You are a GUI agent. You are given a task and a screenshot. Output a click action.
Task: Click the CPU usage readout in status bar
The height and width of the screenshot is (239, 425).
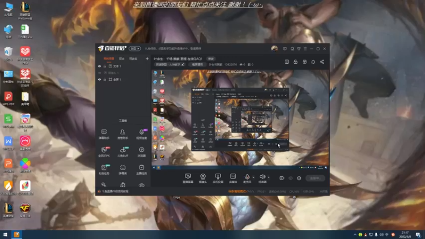click(294, 191)
